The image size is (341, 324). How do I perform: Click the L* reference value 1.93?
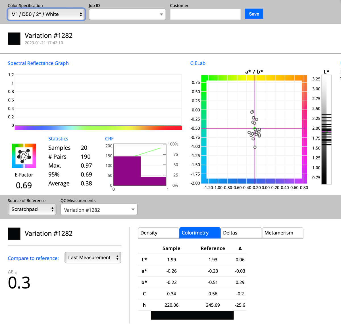pyautogui.click(x=213, y=259)
